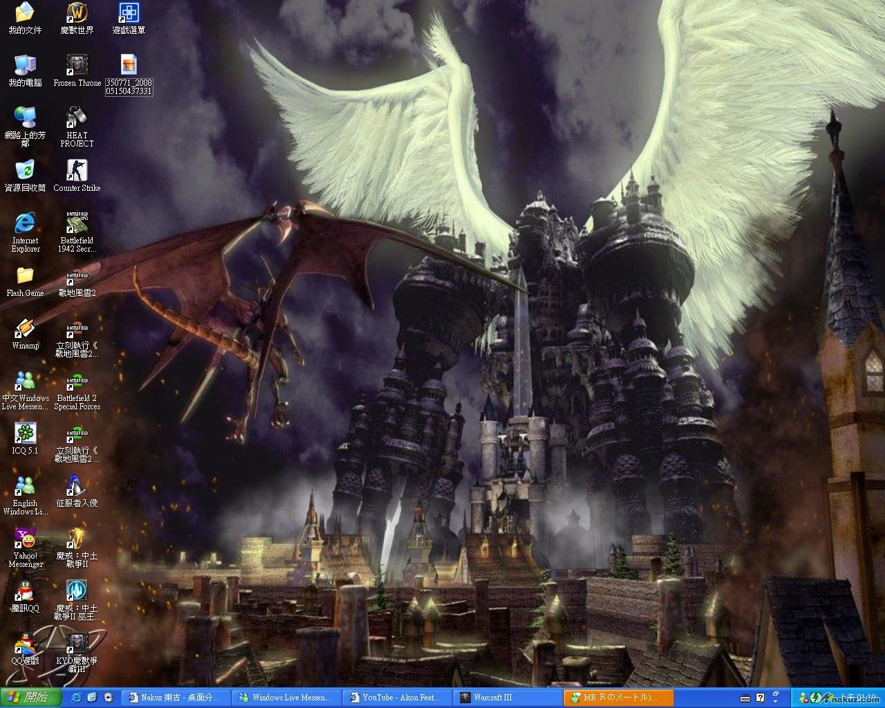The width and height of the screenshot is (885, 708).
Task: Launch the Frozen Throne shortcut
Action: pos(77,71)
